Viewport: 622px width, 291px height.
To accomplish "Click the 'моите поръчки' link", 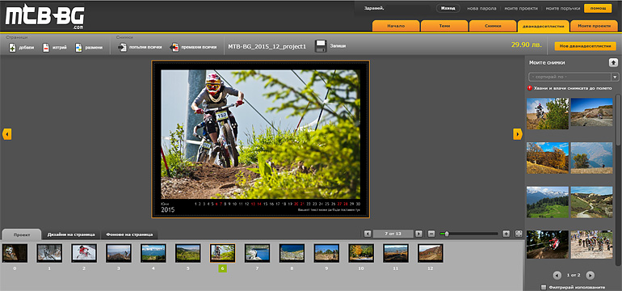I will click(563, 8).
